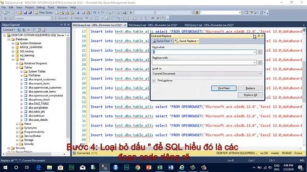Click the Undo arrow icon

click(95, 13)
